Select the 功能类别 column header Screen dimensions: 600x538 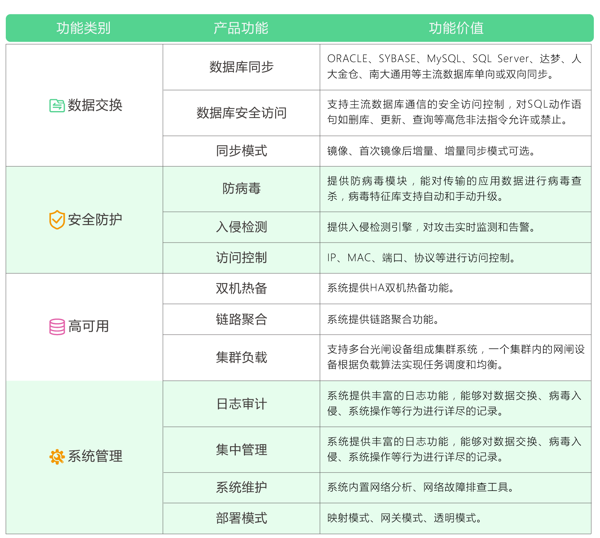click(x=84, y=28)
